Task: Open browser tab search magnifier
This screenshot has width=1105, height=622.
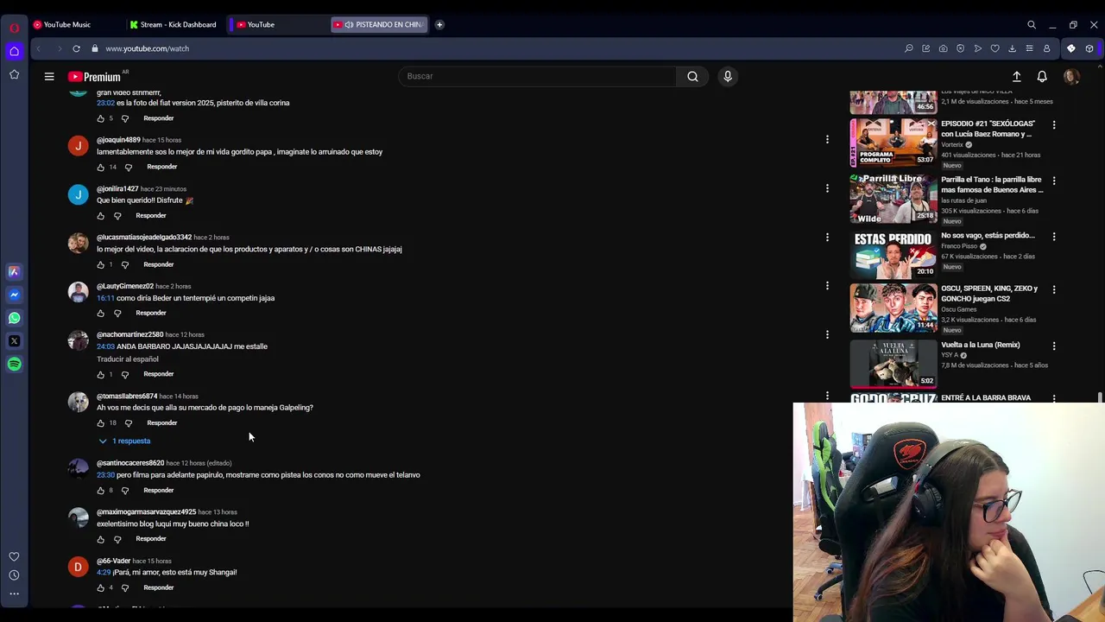Action: click(1032, 25)
